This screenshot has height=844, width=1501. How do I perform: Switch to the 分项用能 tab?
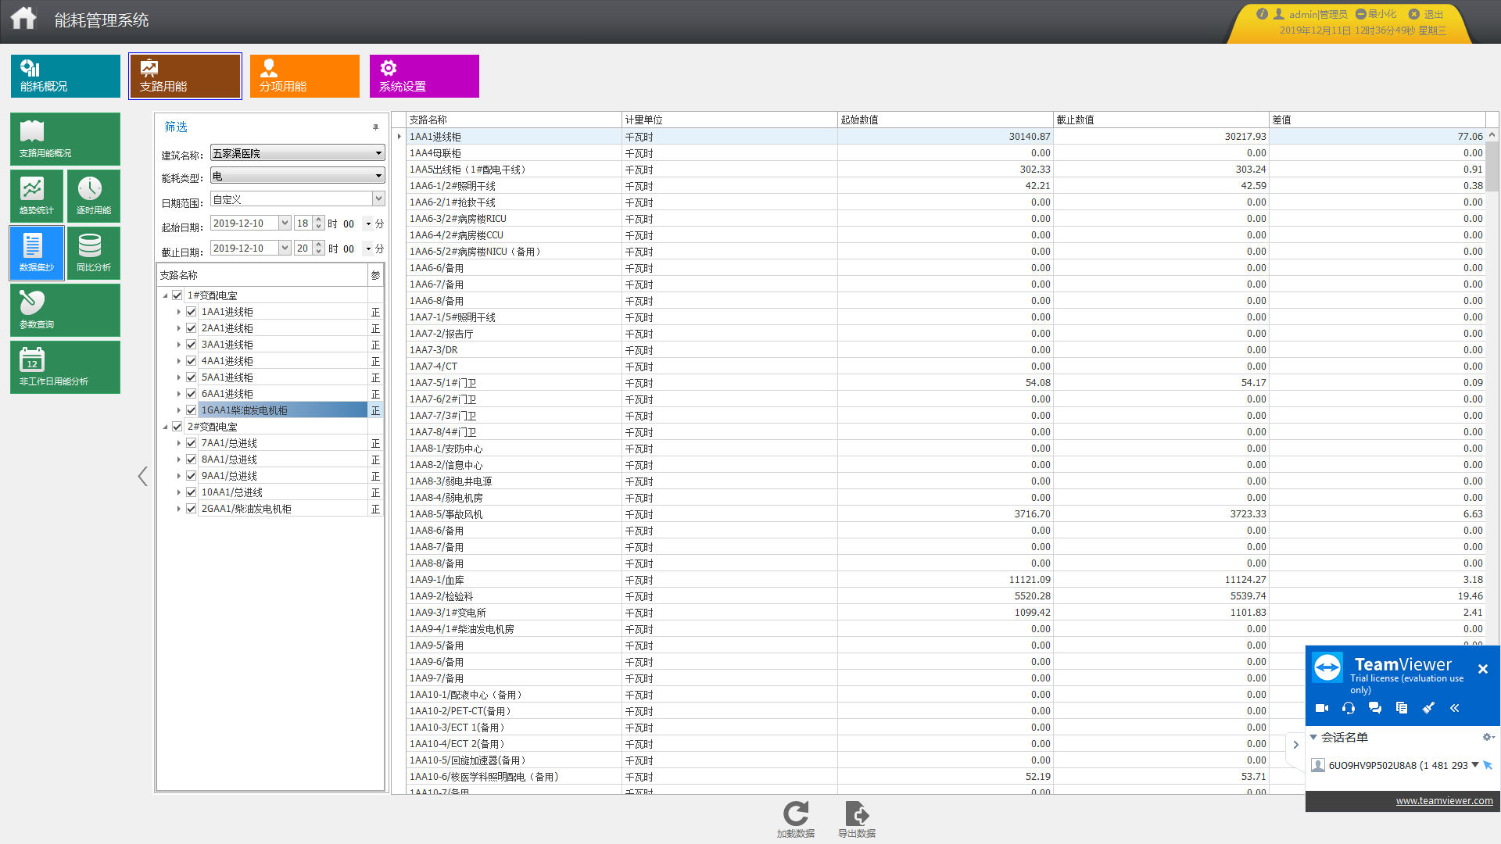tap(304, 76)
